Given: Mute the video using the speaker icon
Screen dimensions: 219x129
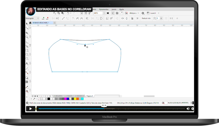Looking at the screenshot, I should pyautogui.click(x=188, y=108).
